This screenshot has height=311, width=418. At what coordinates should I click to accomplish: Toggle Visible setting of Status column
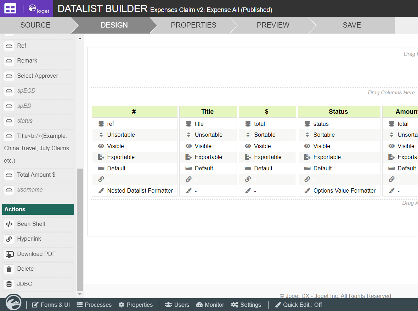(321, 146)
